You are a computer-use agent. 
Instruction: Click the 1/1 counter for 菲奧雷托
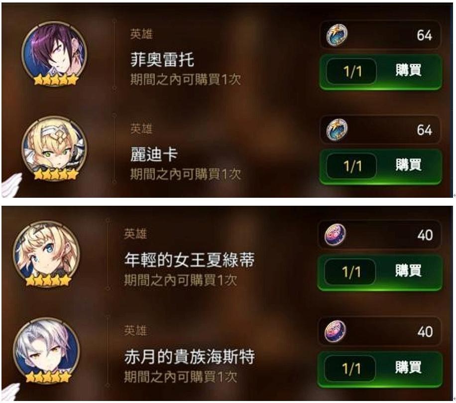[351, 71]
